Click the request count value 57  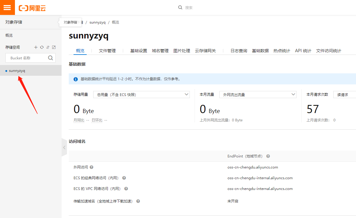point(313,109)
